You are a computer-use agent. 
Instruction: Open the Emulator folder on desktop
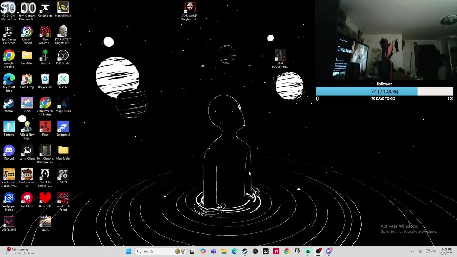coord(27,57)
